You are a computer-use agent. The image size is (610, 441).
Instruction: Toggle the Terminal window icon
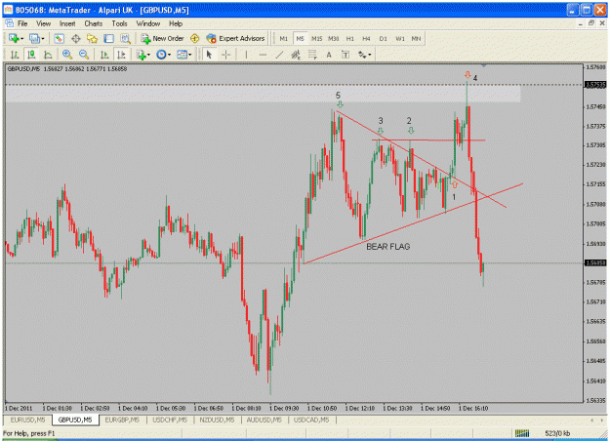click(108, 38)
